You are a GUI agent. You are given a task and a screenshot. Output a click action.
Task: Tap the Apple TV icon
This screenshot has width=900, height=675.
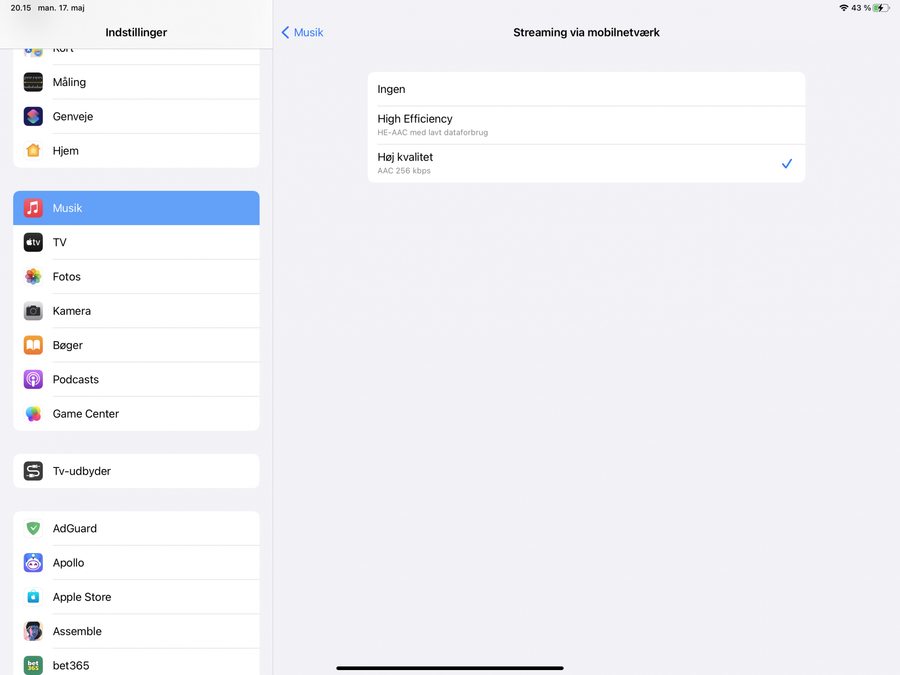(33, 242)
